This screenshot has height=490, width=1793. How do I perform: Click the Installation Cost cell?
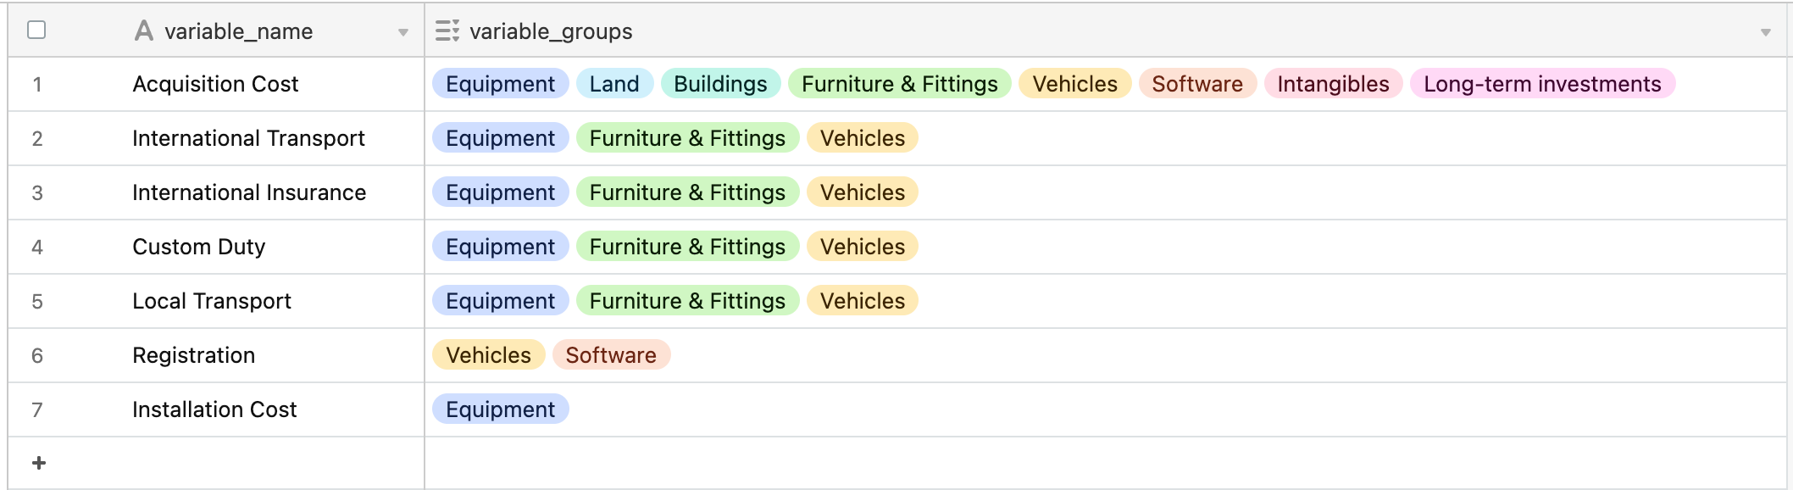tap(216, 409)
